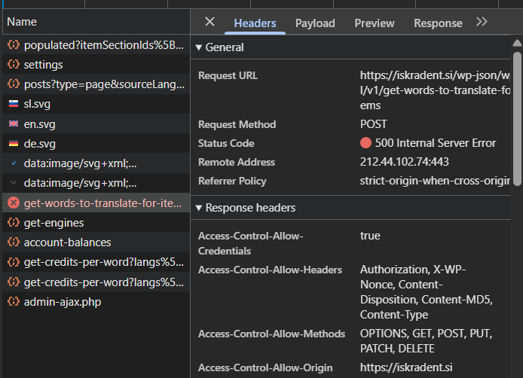523x378 pixels.
Task: Click the Slovenian flag icon for sl.svg
Action: pos(13,104)
